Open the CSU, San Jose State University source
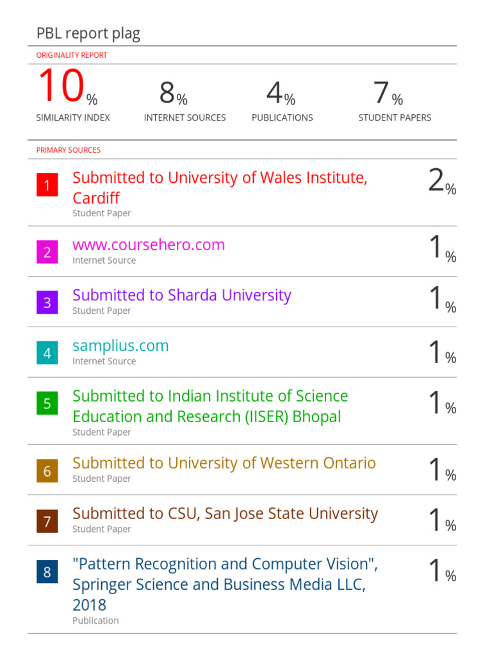The height and width of the screenshot is (657, 492). click(x=225, y=514)
